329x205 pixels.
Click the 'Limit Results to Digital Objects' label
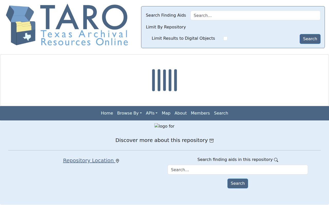click(x=183, y=38)
